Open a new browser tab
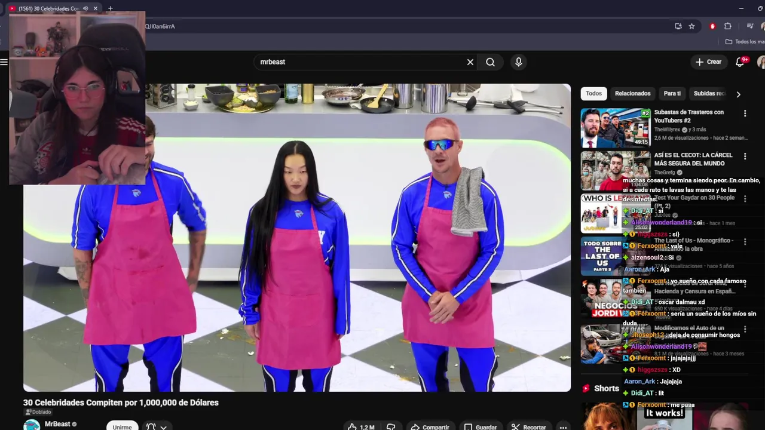The image size is (765, 430). [110, 8]
